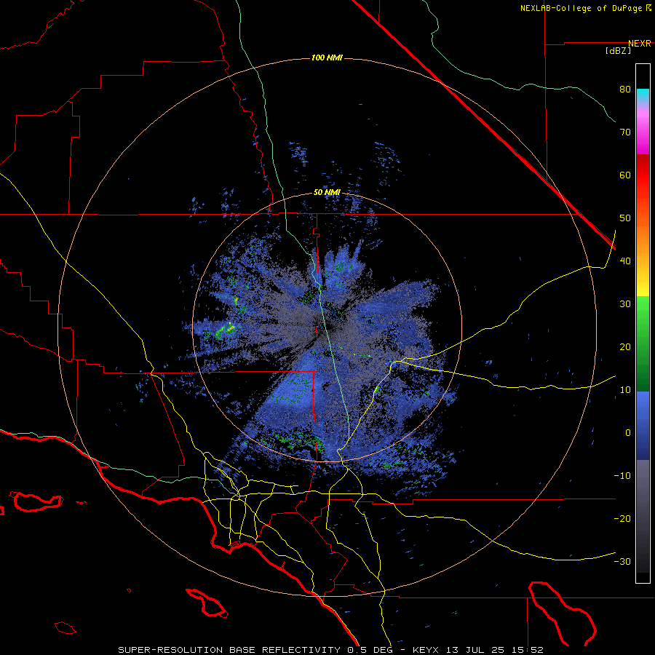This screenshot has height=655, width=655.
Task: Click the NEXR label above the color scale
Action: pos(639,44)
